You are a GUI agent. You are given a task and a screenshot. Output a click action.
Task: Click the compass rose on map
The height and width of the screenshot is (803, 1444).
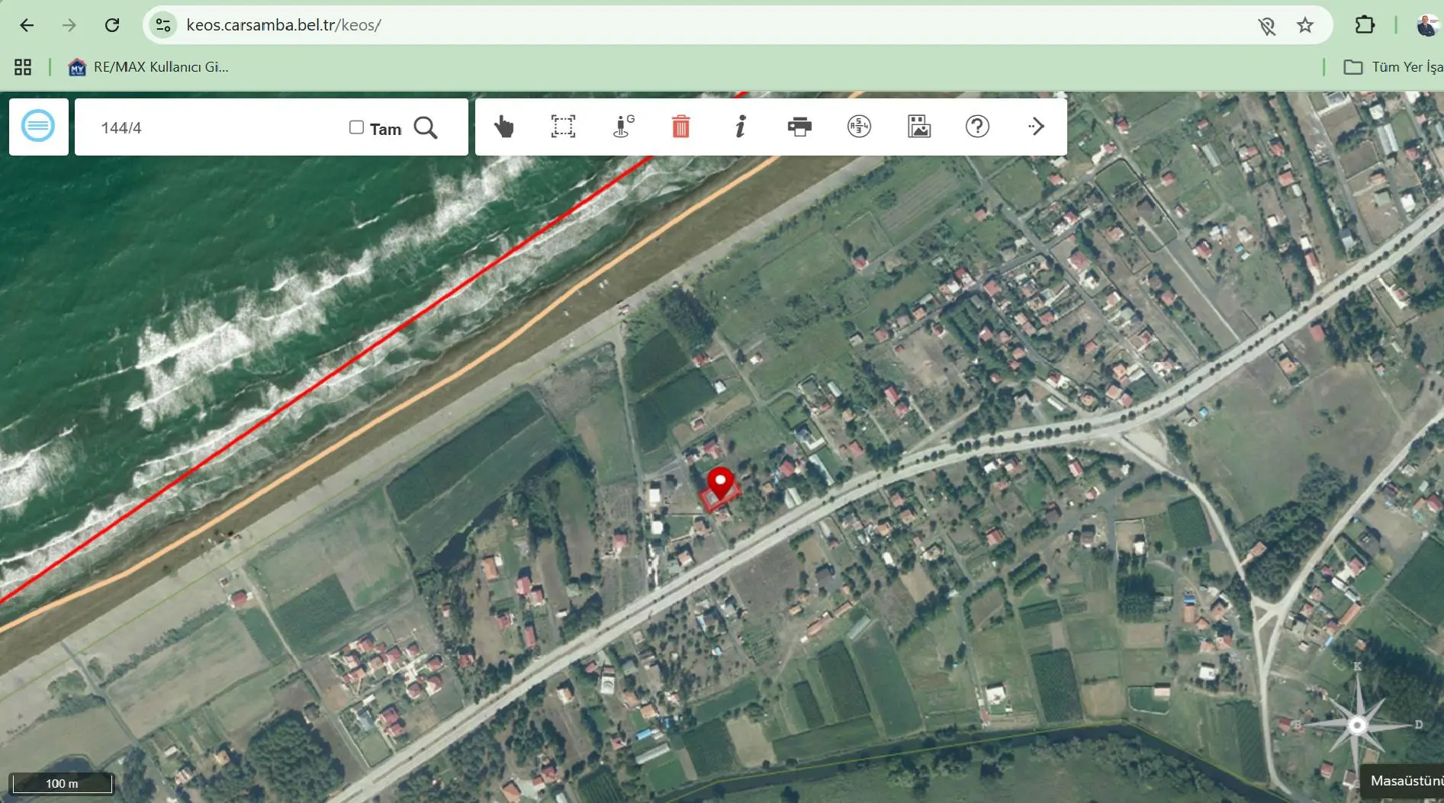tap(1357, 724)
